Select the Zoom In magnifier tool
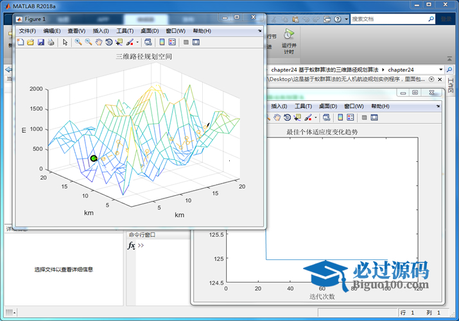The image size is (459, 321). coord(78,42)
